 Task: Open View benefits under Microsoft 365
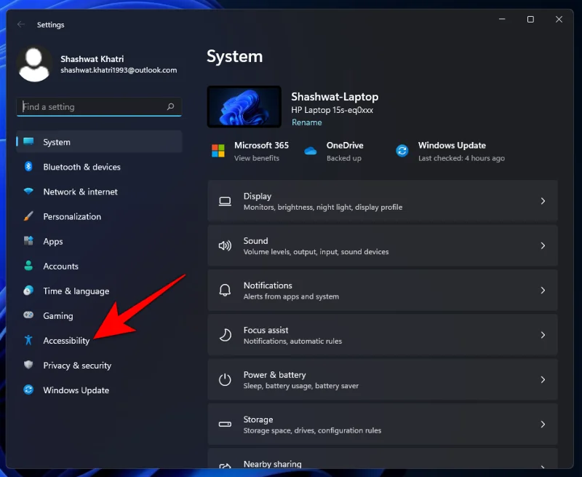tap(256, 157)
